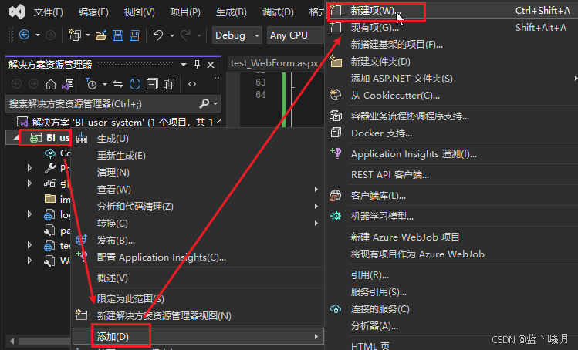
Task: Click the save file toolbar icon
Action: (x=118, y=35)
